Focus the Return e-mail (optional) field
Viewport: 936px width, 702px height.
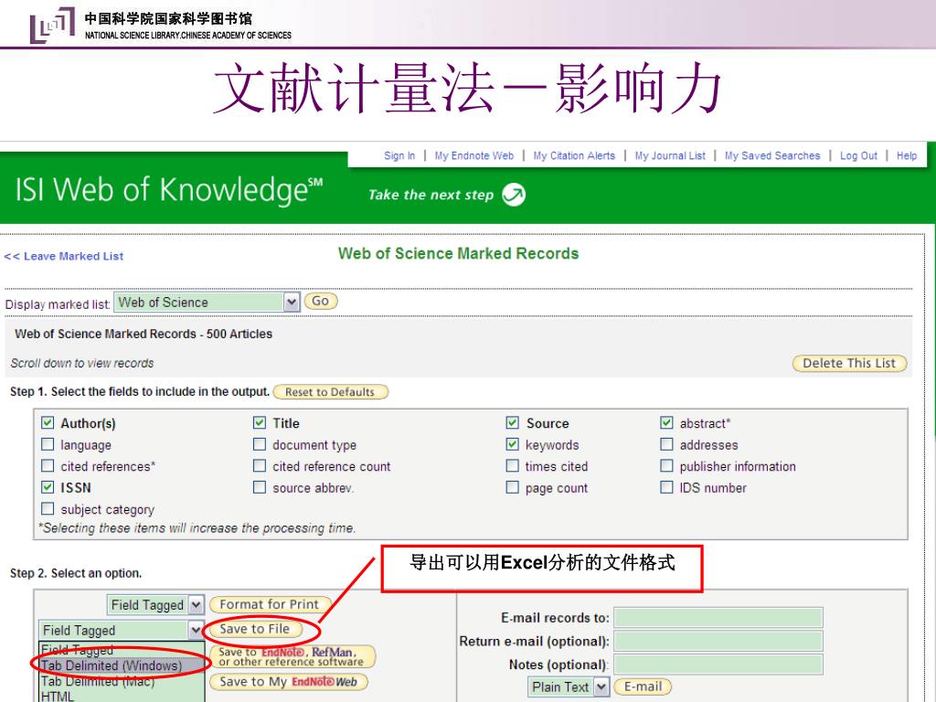point(718,641)
